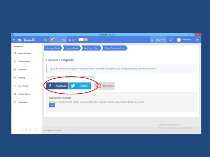The height and width of the screenshot is (157, 210).
Task: Go to the Select your Media step
Action: click(53, 48)
